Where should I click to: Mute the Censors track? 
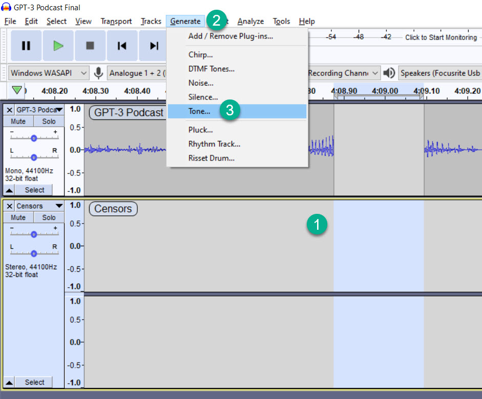(x=18, y=217)
